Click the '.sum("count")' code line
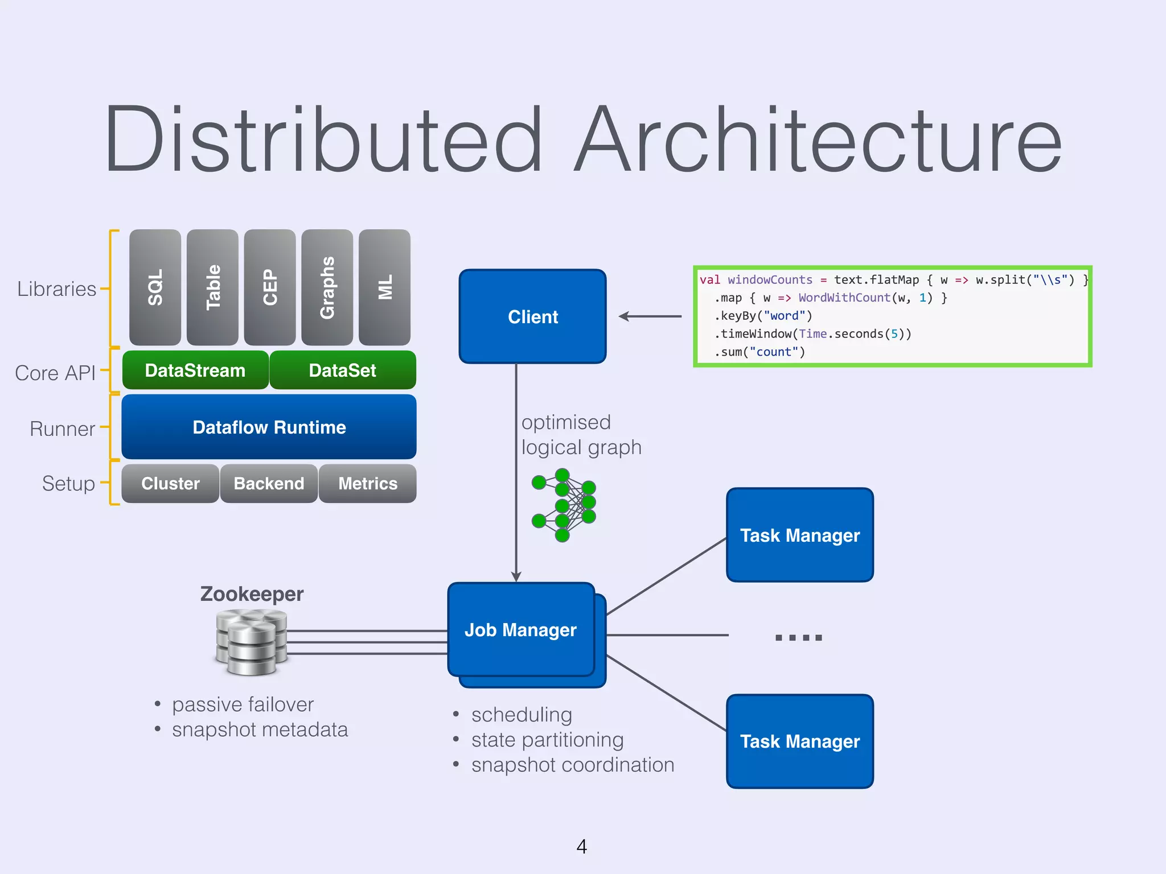Viewport: 1166px width, 874px height. tap(759, 352)
